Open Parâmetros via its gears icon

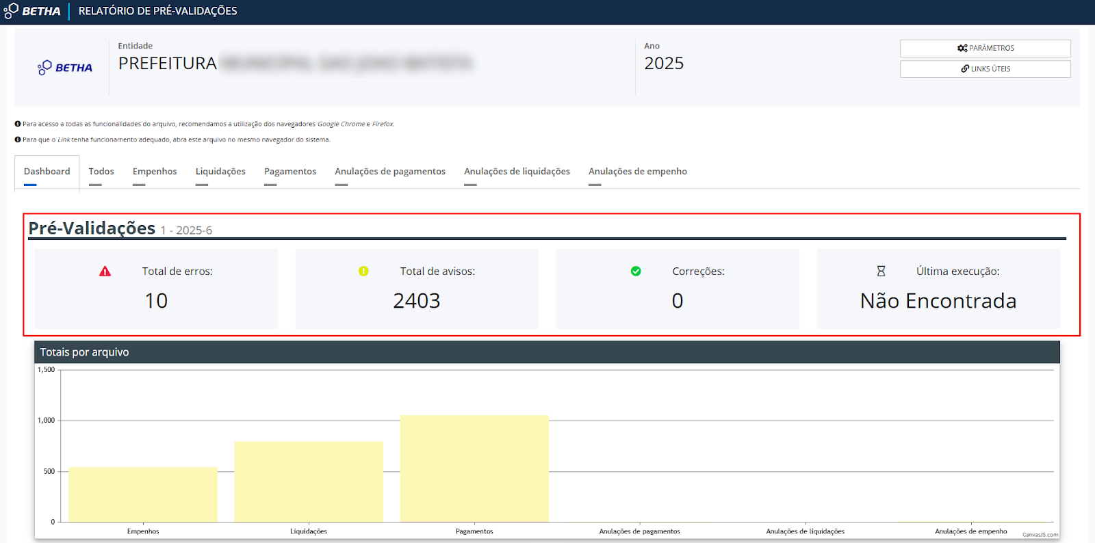[962, 49]
